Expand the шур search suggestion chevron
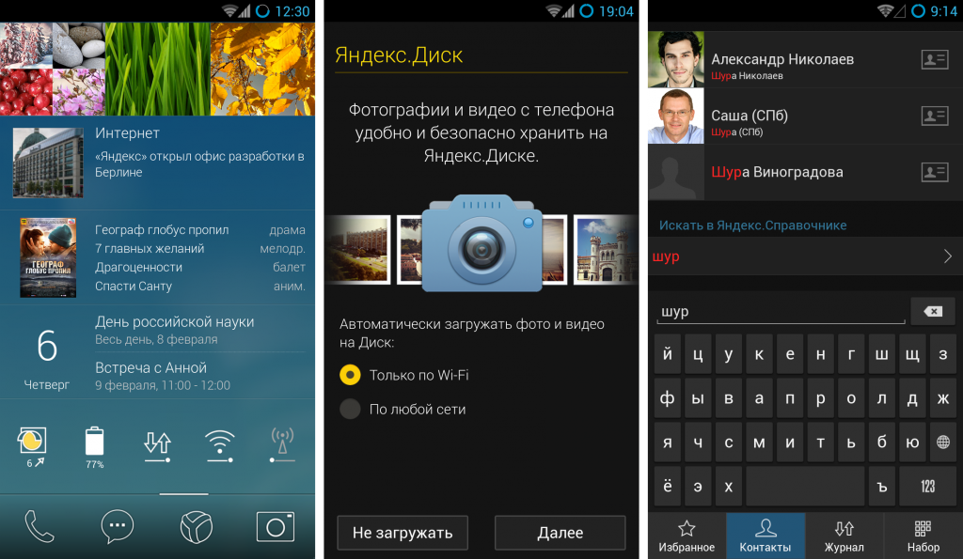This screenshot has width=963, height=559. pos(948,256)
